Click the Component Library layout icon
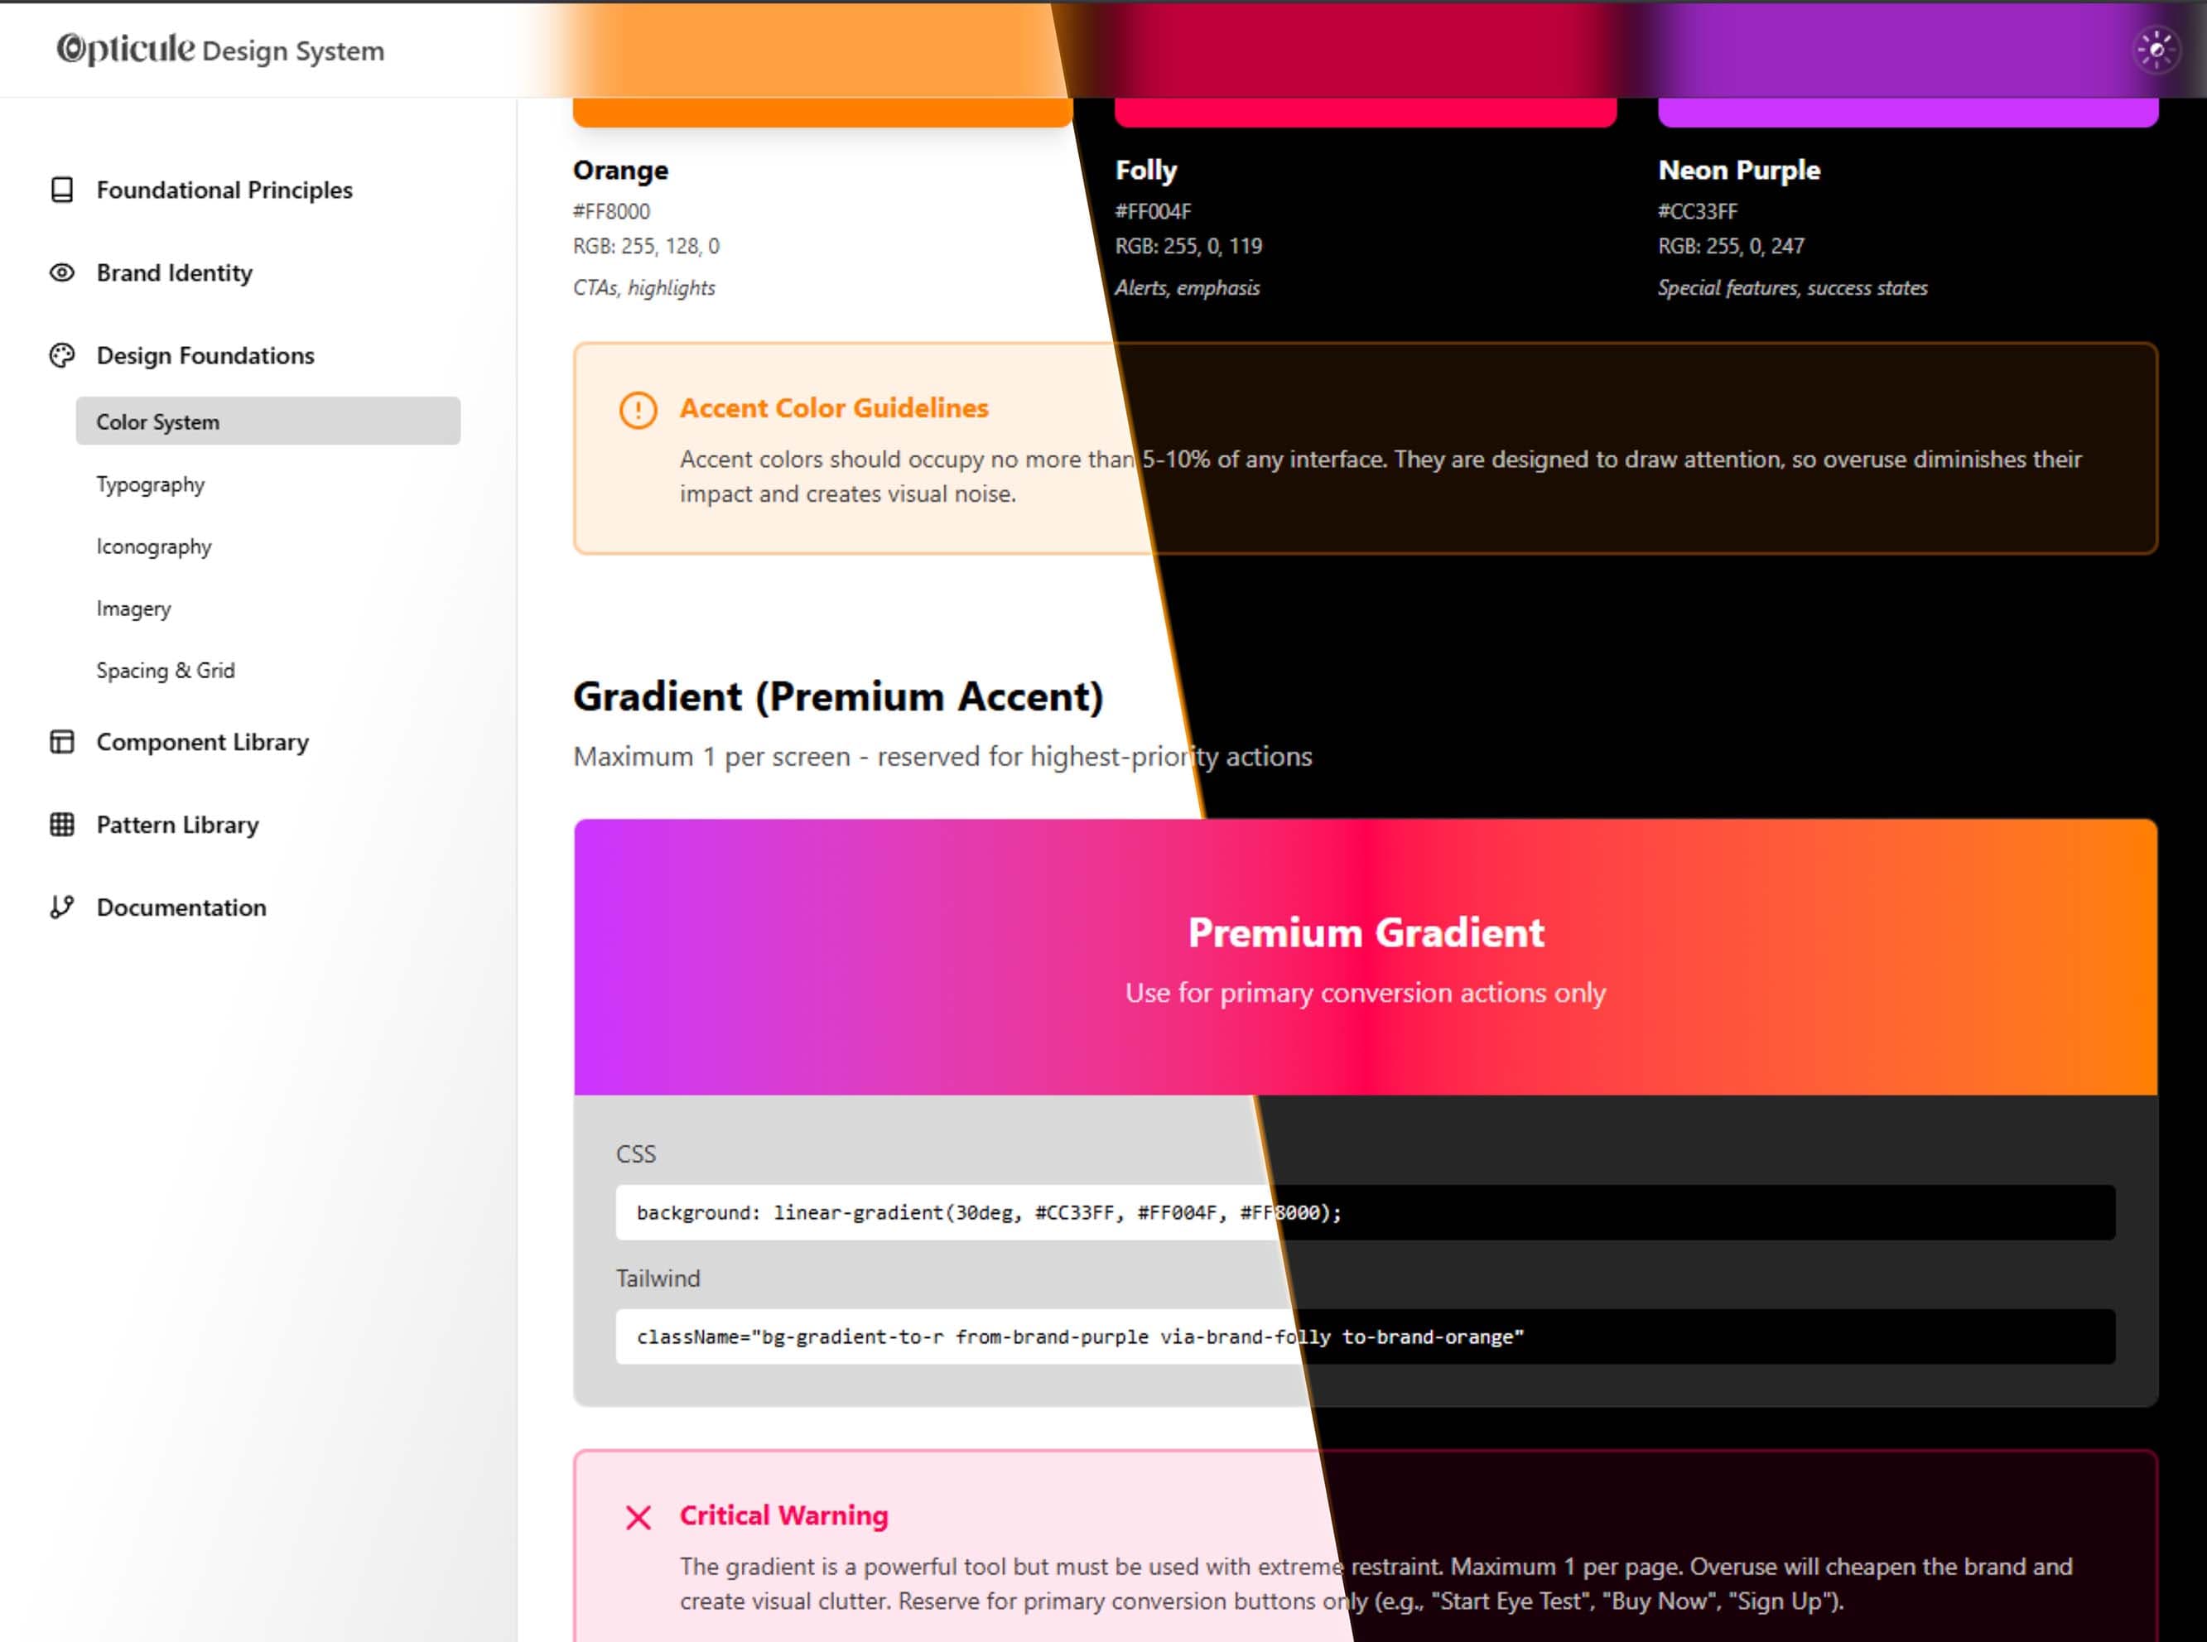The image size is (2207, 1642). [x=61, y=741]
